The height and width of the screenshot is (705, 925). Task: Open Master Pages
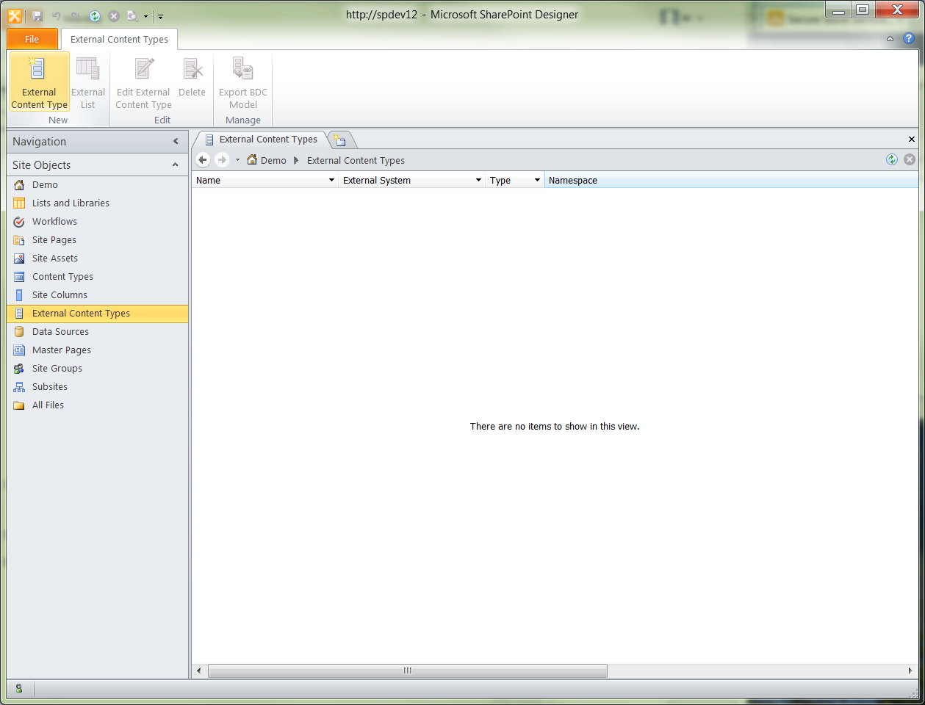(98, 350)
